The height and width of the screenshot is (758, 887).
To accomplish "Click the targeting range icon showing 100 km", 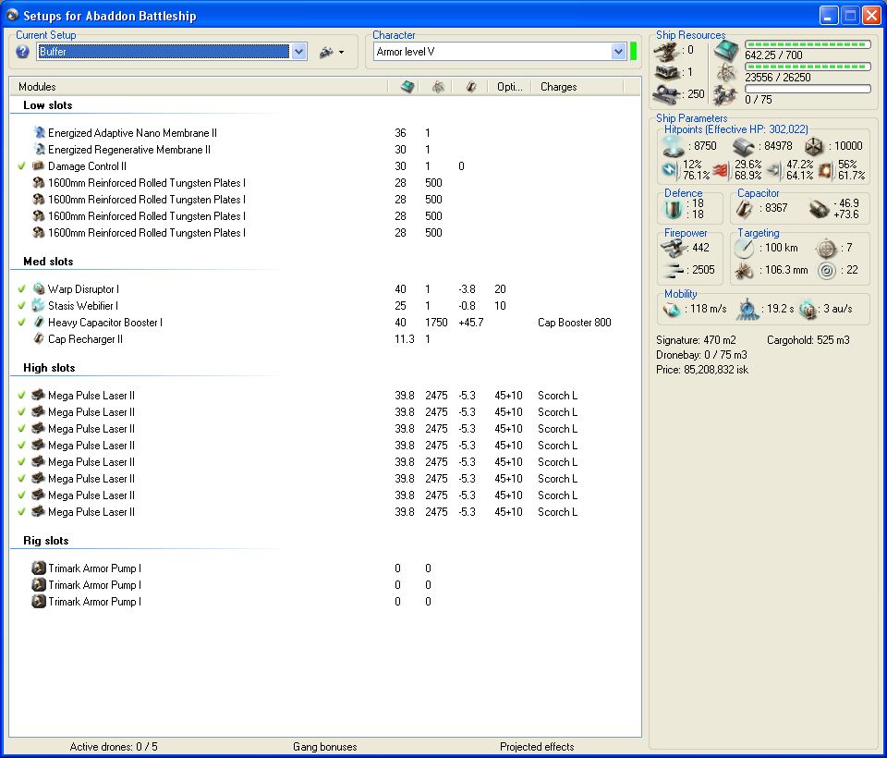I will tap(744, 248).
